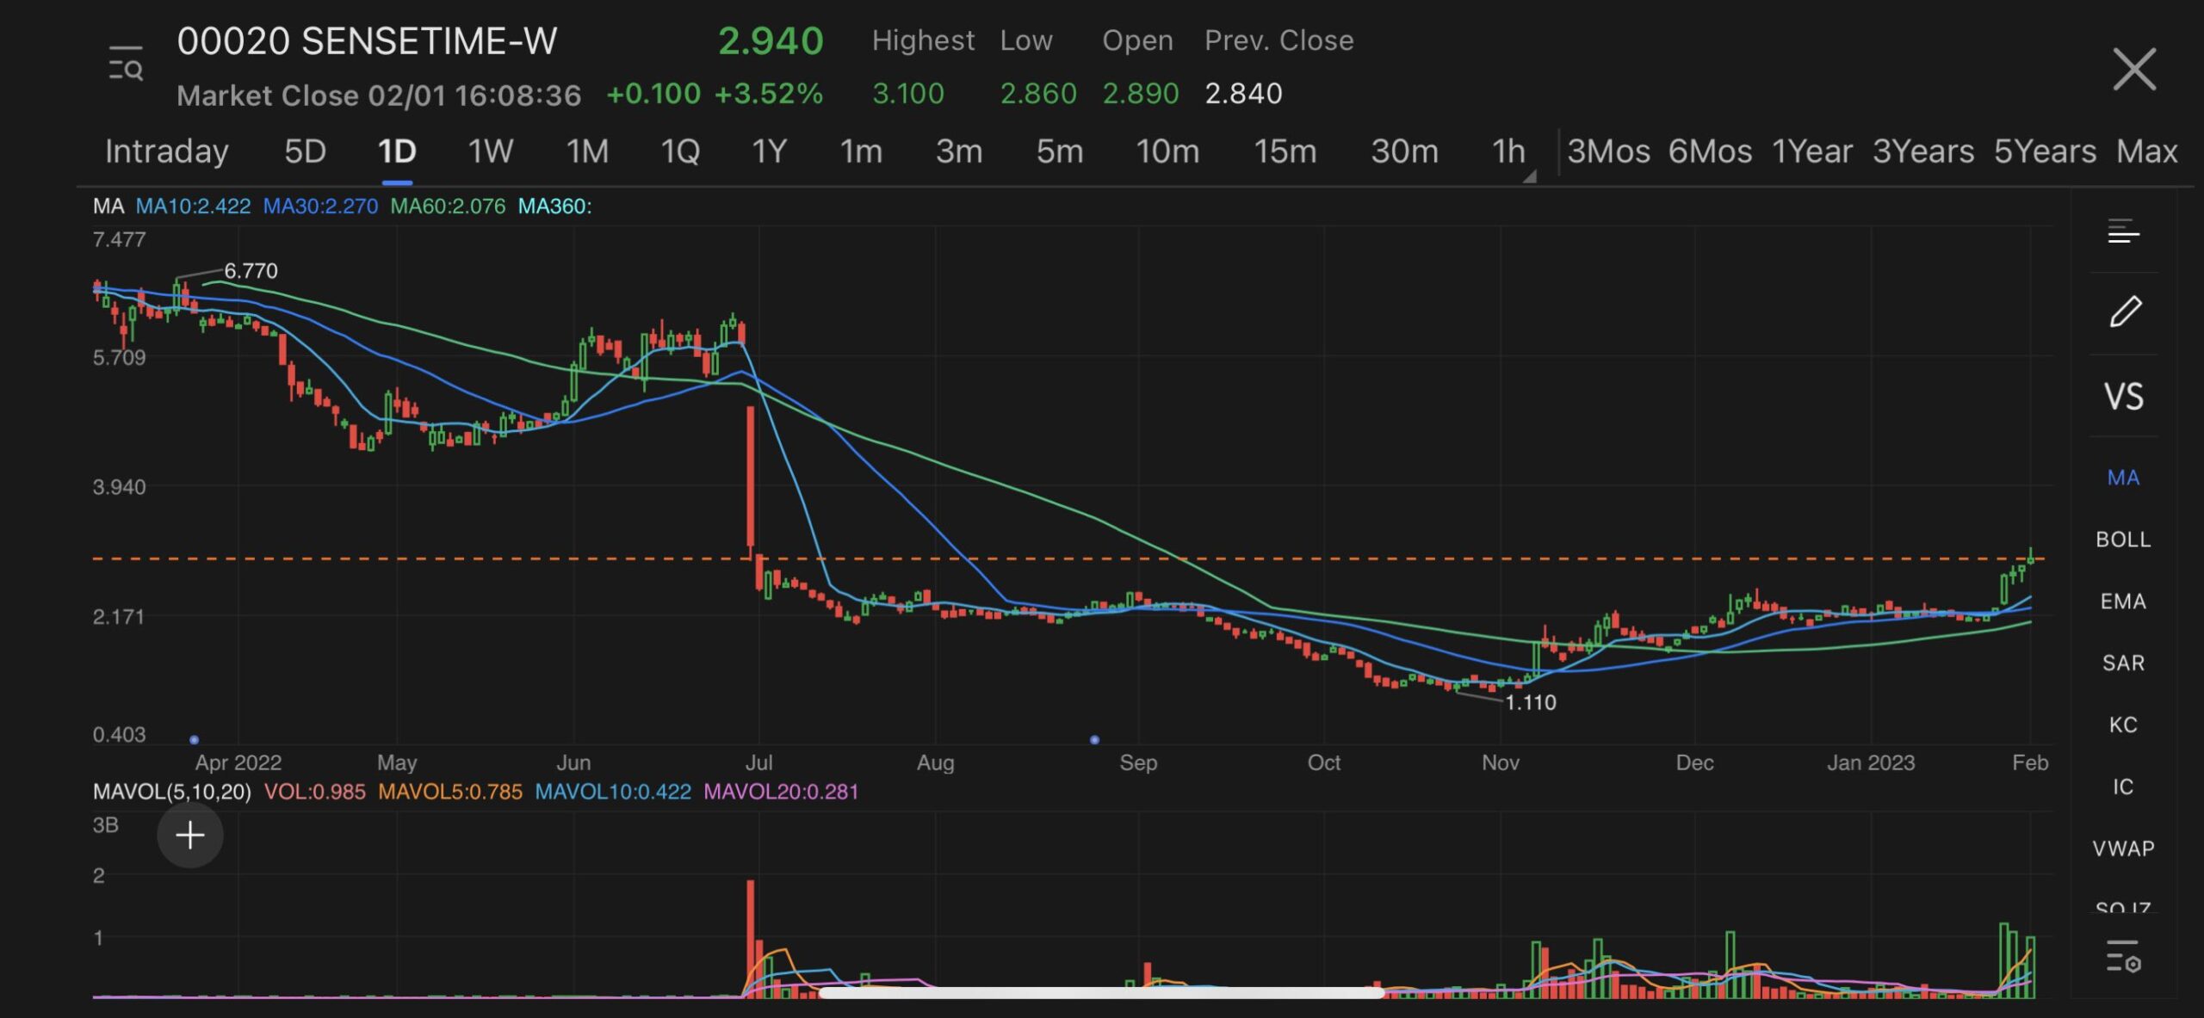Screen dimensions: 2204x1018
Task: Open the VS compare stocks tool
Action: [x=2123, y=397]
